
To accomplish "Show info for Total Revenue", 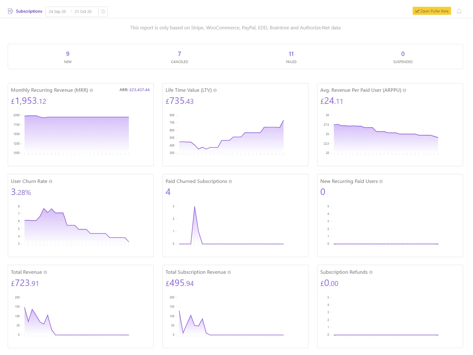I will (x=45, y=273).
